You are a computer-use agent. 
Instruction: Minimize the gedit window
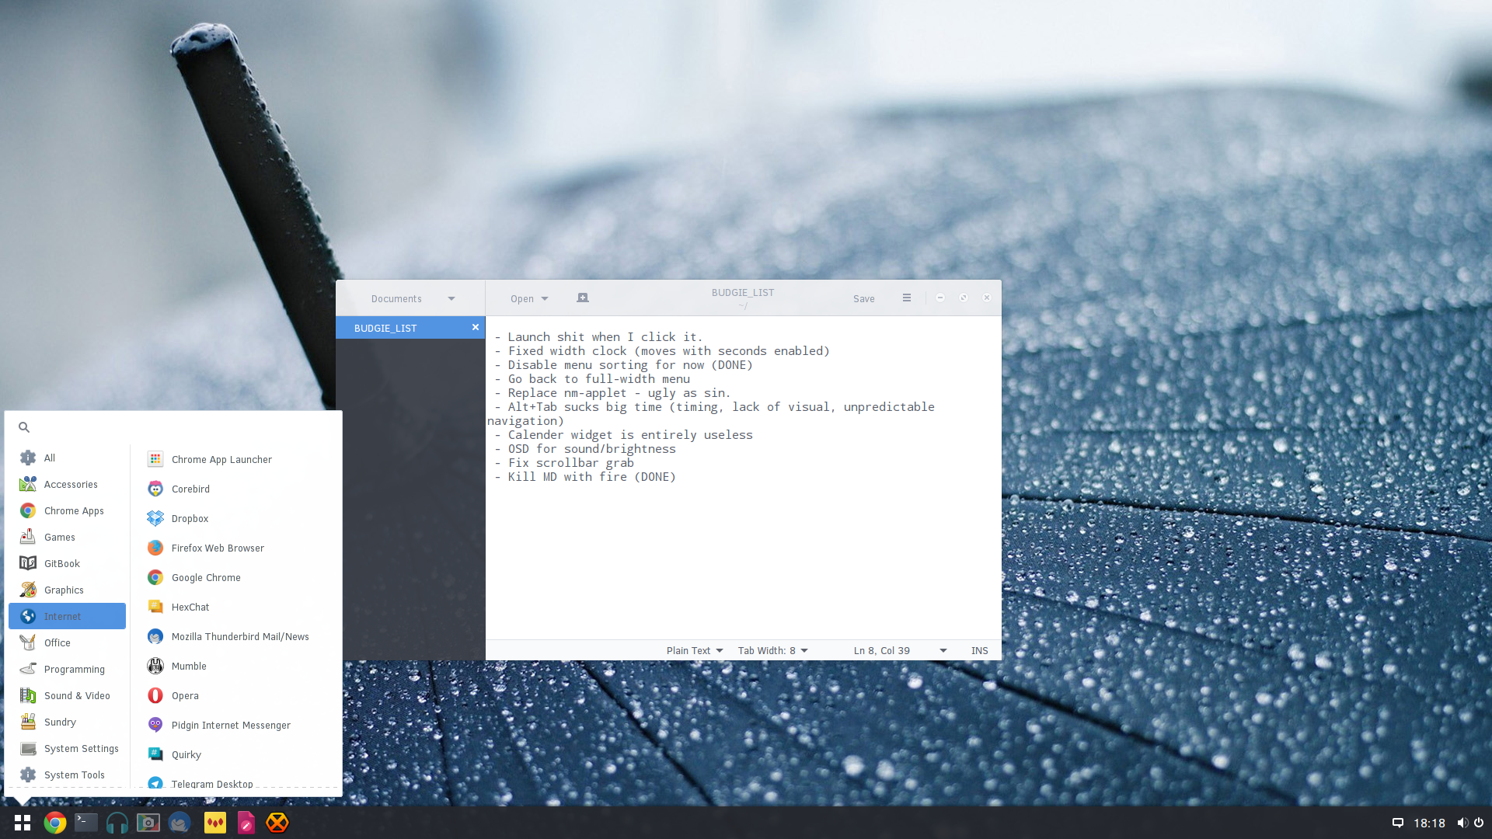click(x=940, y=298)
